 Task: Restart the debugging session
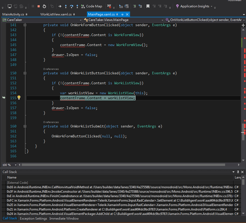[x=44, y=6]
